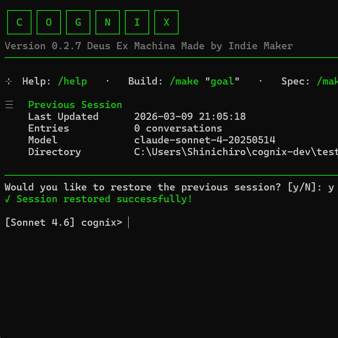Screen dimensions: 338x338
Task: Click the C logo tile
Action: pyautogui.click(x=19, y=22)
